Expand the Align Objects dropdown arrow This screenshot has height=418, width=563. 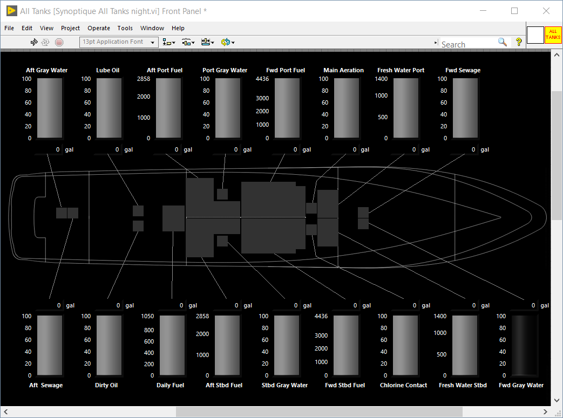(x=174, y=42)
